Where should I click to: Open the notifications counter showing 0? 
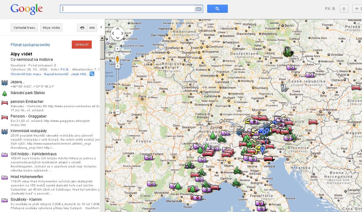pyautogui.click(x=344, y=9)
